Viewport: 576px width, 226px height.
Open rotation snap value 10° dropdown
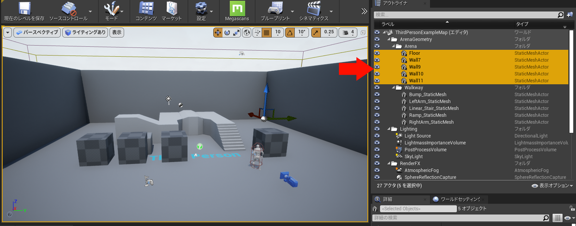(x=301, y=33)
